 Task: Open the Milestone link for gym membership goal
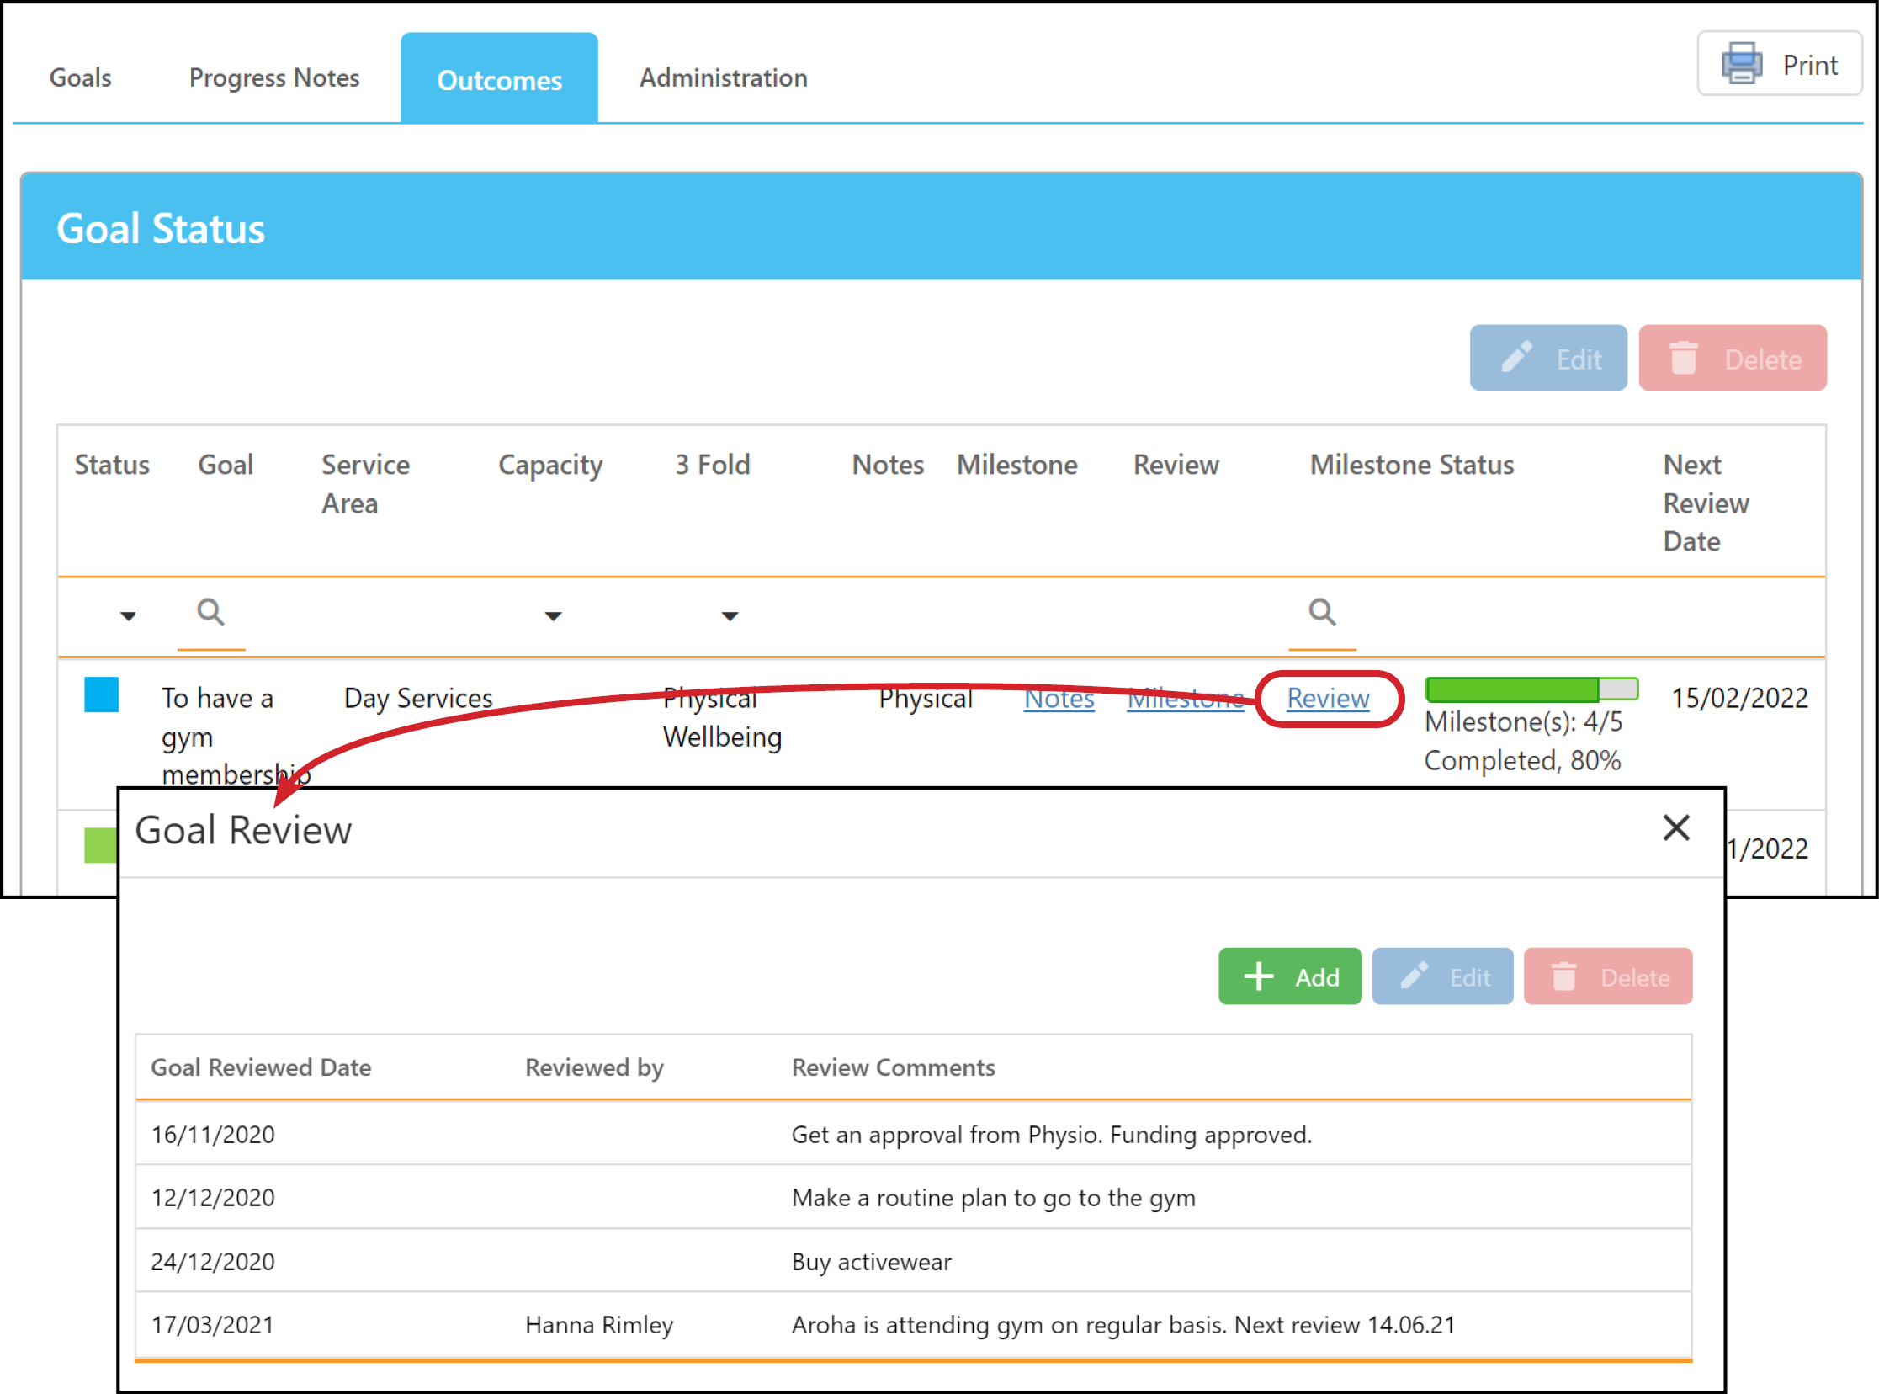[x=1186, y=698]
